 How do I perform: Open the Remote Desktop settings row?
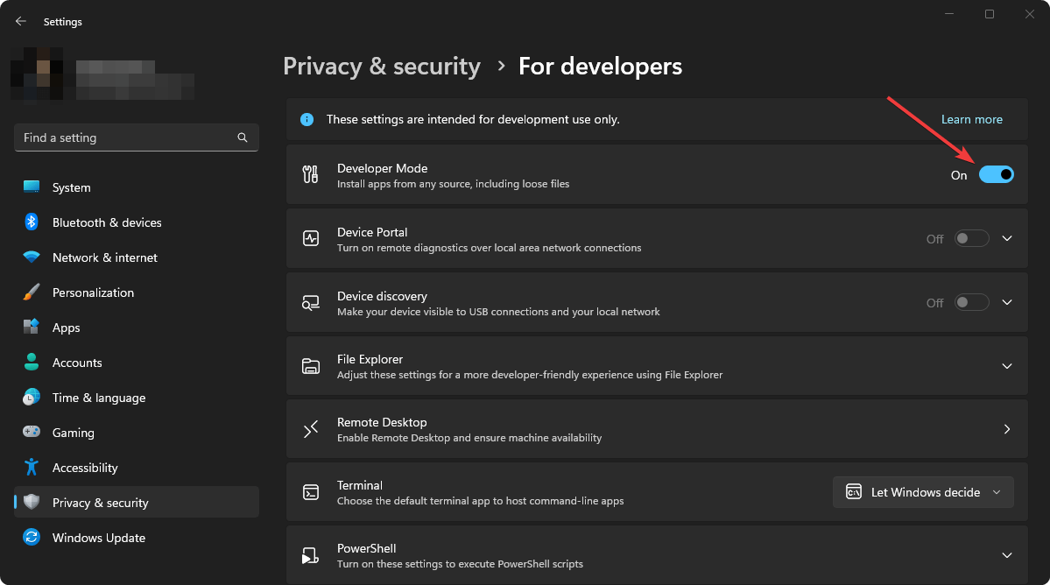tap(655, 429)
